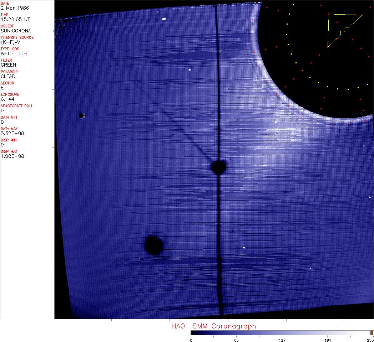Click the SECTOR label
Image resolution: width=374 pixels, height=342 pixels.
7,83
